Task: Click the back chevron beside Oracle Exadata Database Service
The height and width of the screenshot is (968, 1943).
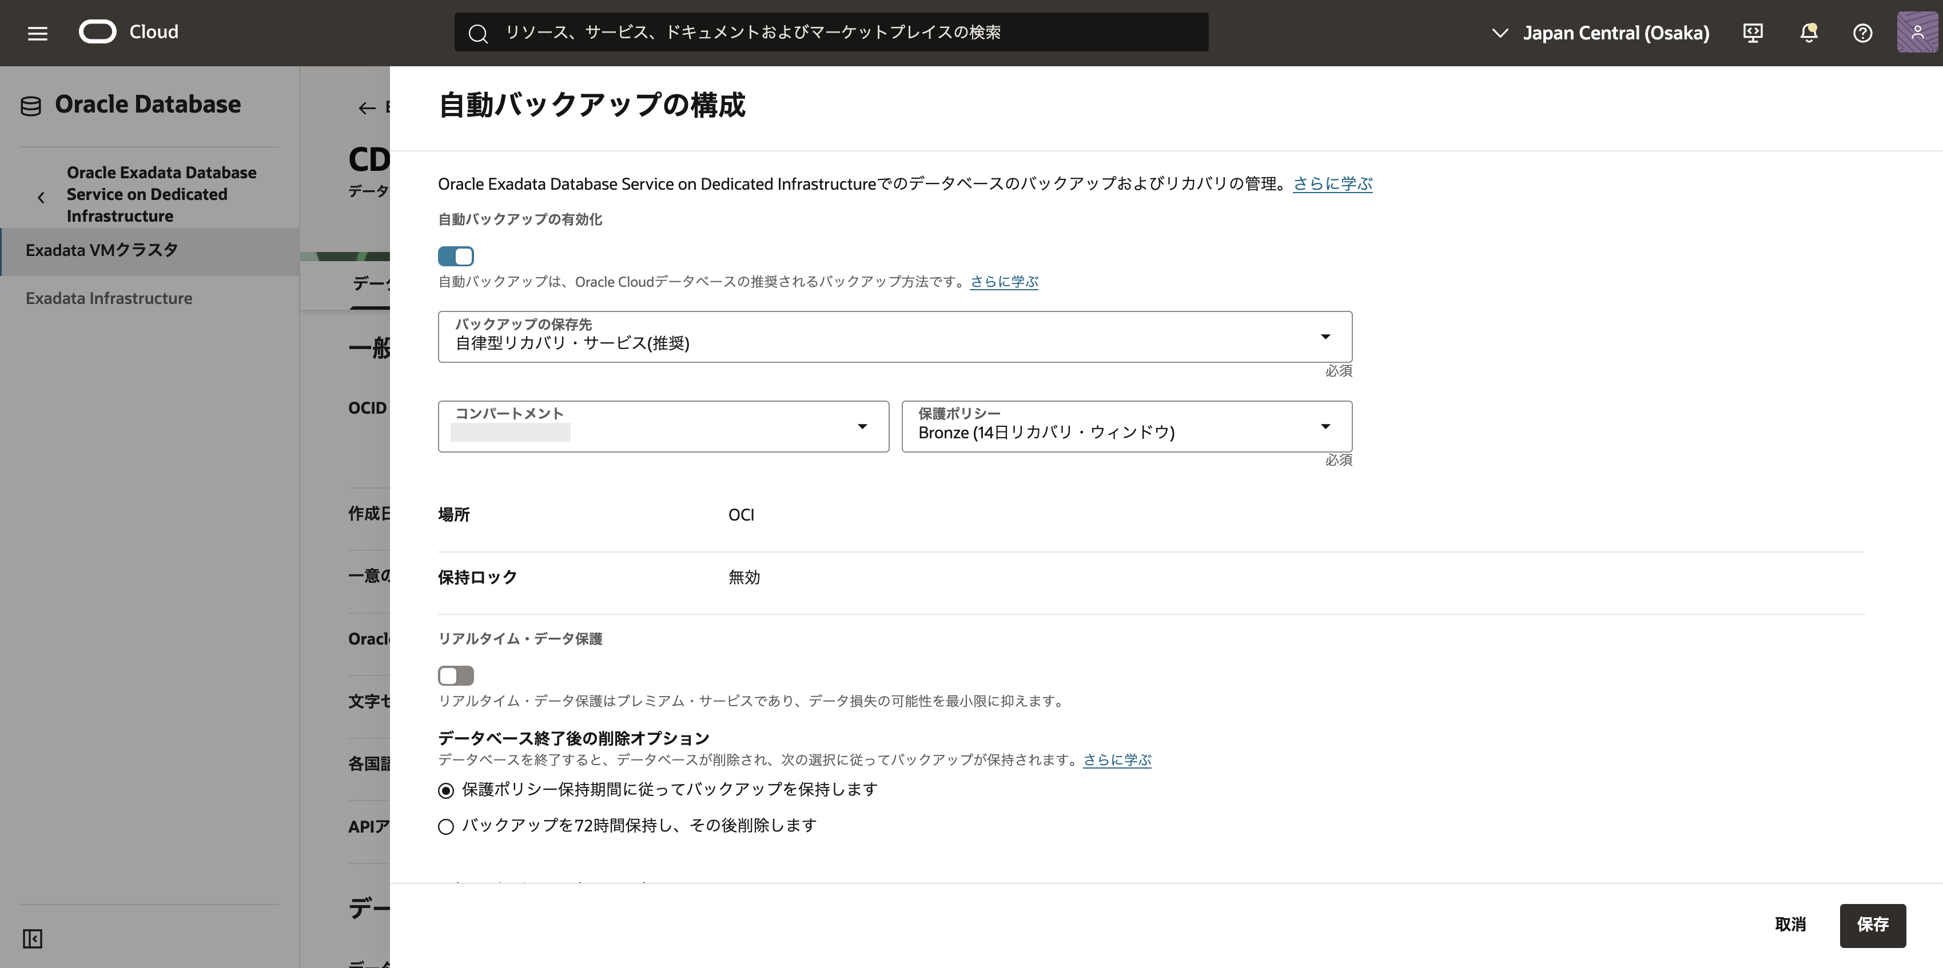Action: click(x=41, y=198)
